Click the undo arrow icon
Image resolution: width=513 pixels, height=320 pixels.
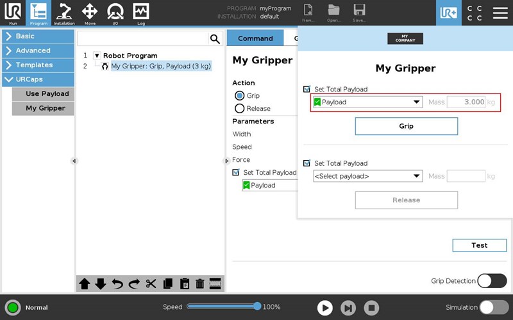[117, 284]
